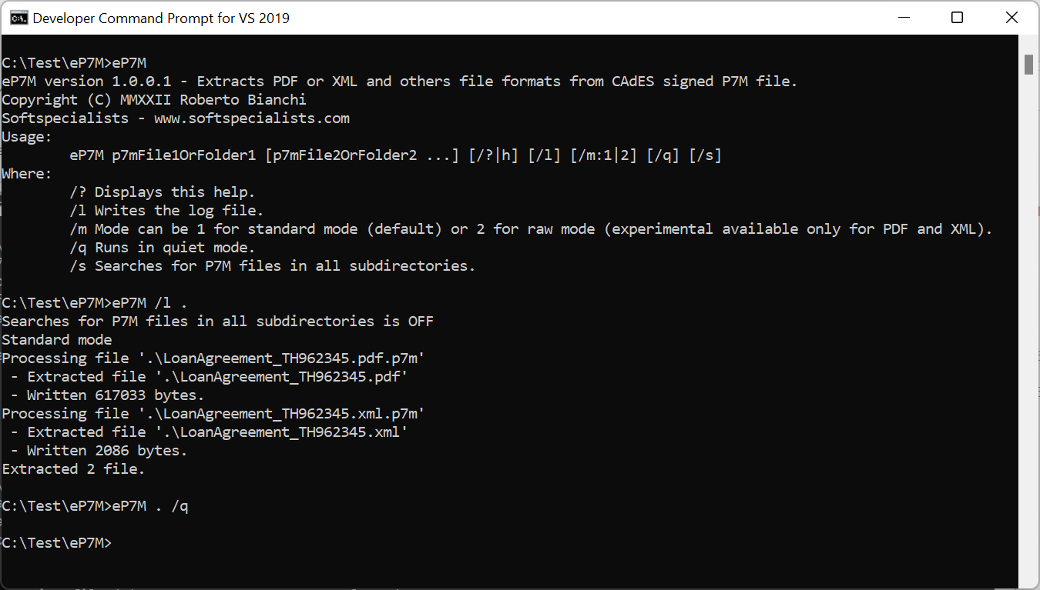Viewport: 1040px width, 590px height.
Task: Click the 'Copyright (C) MMXXII Roberto Bianchi' line
Action: [154, 100]
